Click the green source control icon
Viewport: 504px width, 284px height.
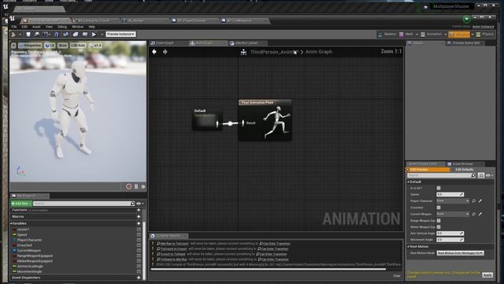click(466, 19)
